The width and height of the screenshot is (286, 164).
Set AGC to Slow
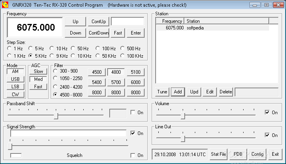tap(38, 71)
